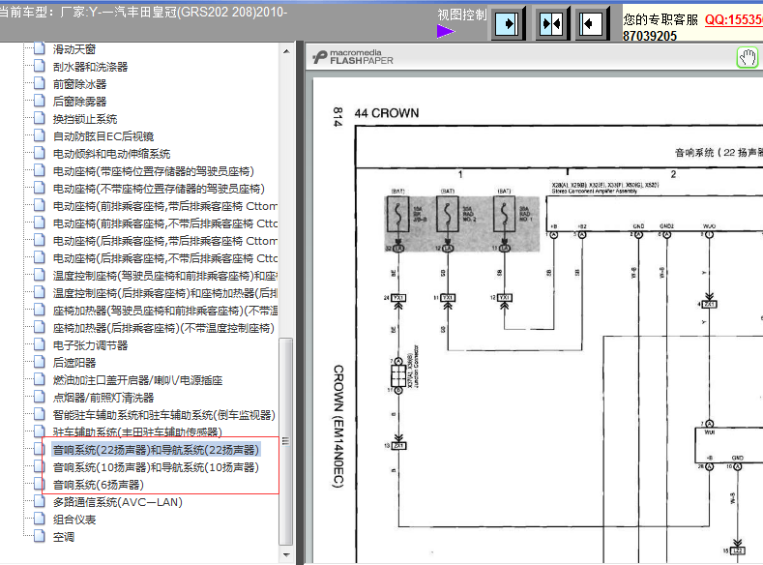This screenshot has width=763, height=565.
Task: Click the document icon beside 多路通信系统(AVC—LAN)
Action: coord(40,501)
